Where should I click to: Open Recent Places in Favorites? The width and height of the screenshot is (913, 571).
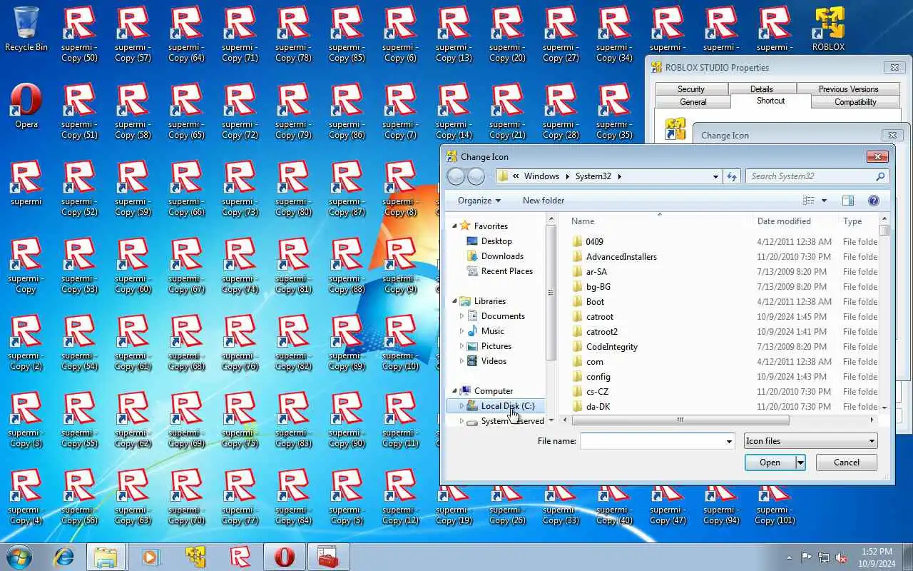[507, 271]
